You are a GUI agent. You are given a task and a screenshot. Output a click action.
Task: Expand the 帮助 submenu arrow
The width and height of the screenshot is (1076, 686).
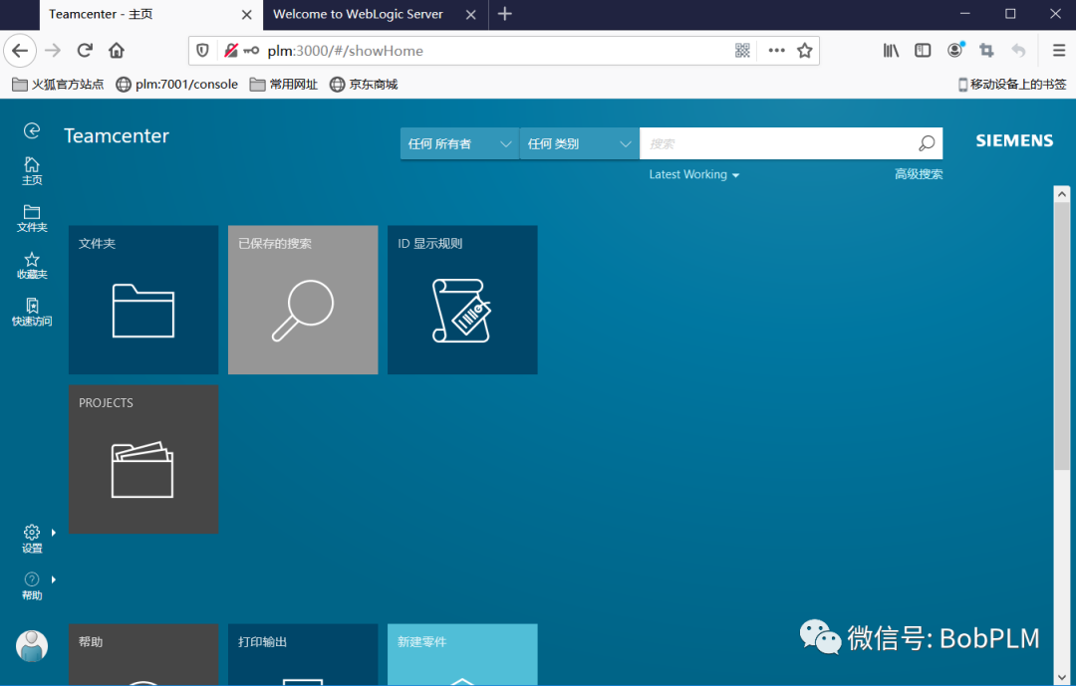point(54,579)
